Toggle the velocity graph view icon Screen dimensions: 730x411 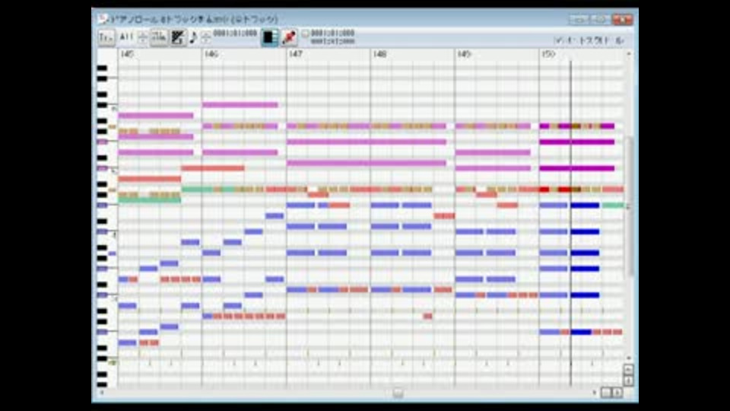(x=159, y=38)
